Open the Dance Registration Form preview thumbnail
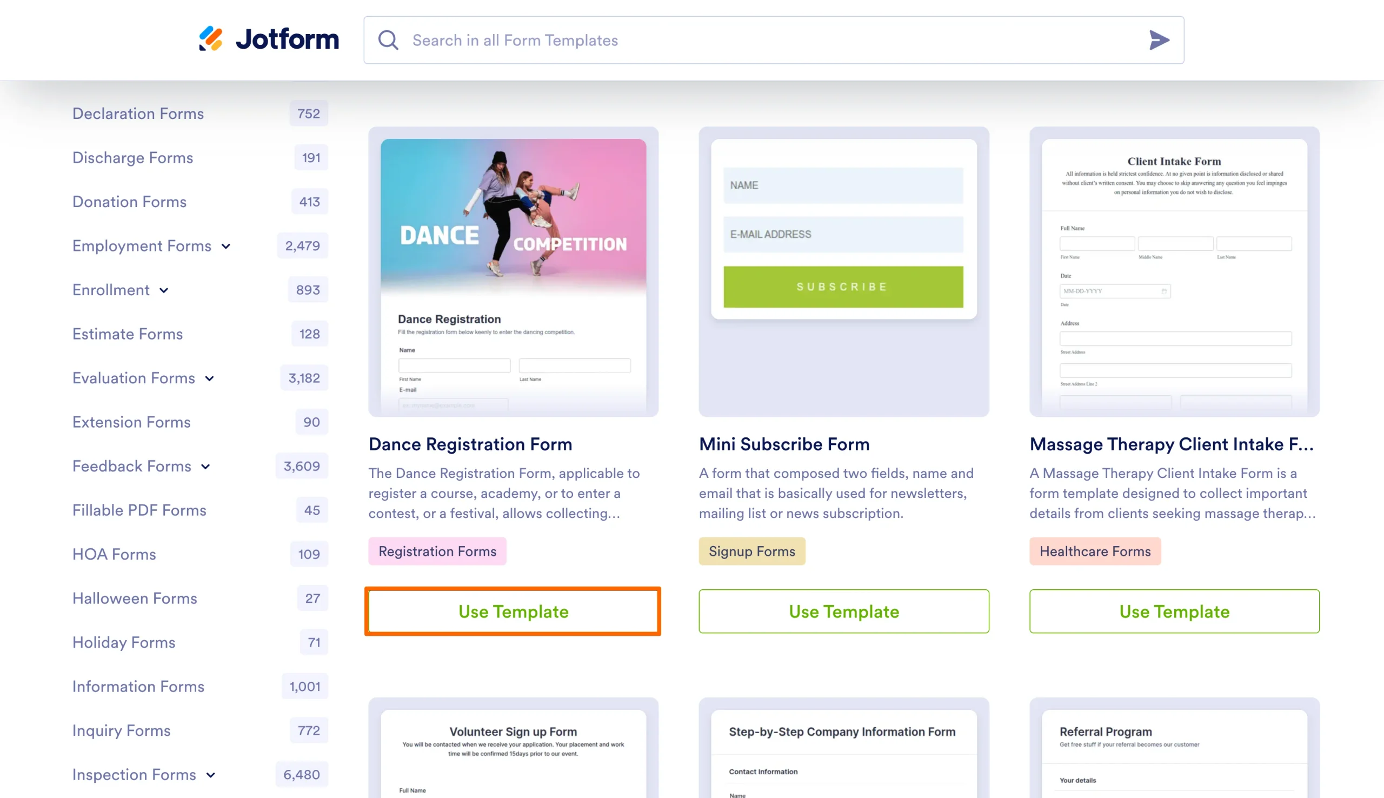 click(513, 272)
